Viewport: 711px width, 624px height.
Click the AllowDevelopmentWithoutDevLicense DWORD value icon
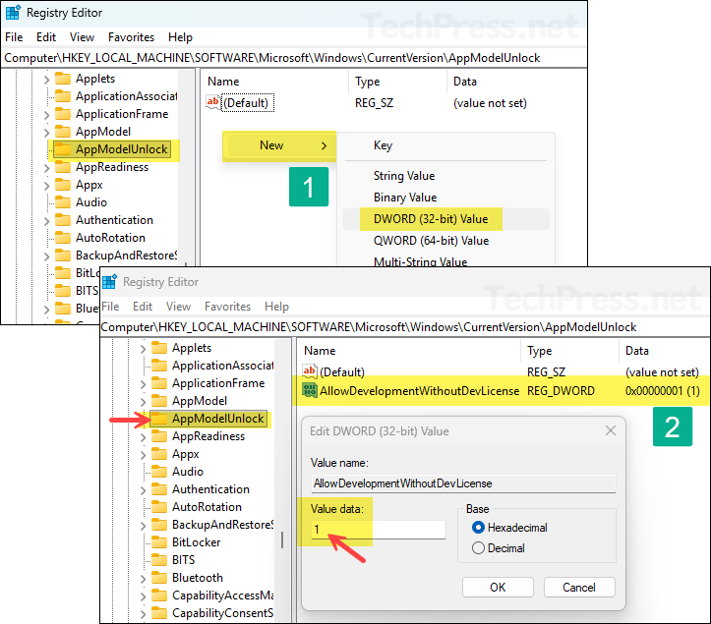(x=310, y=391)
